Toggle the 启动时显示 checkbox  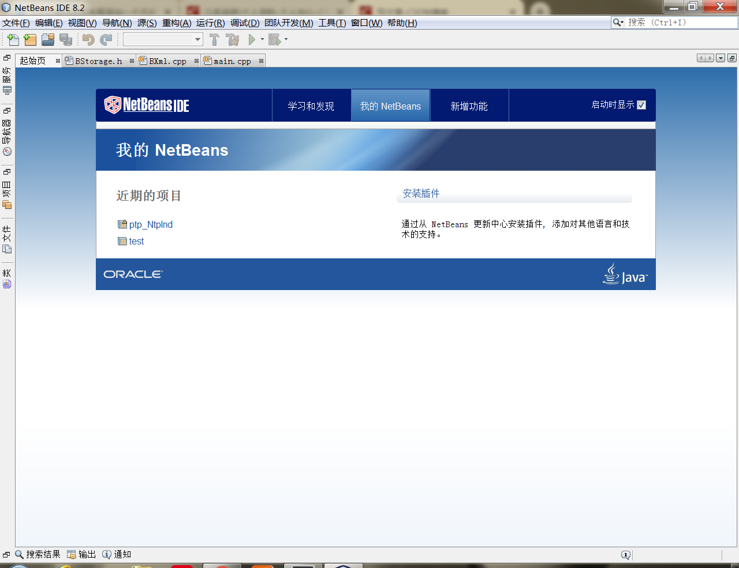click(641, 105)
